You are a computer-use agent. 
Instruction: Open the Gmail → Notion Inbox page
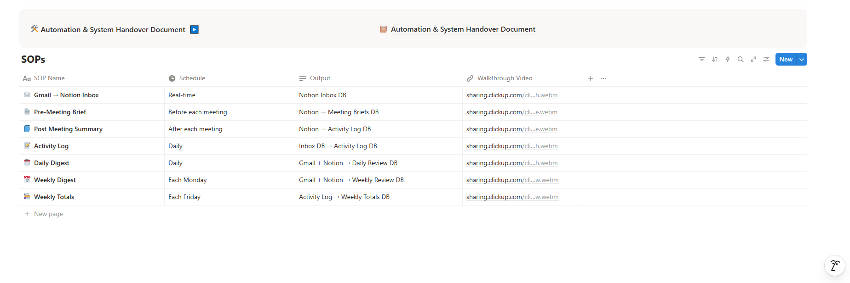click(x=66, y=95)
